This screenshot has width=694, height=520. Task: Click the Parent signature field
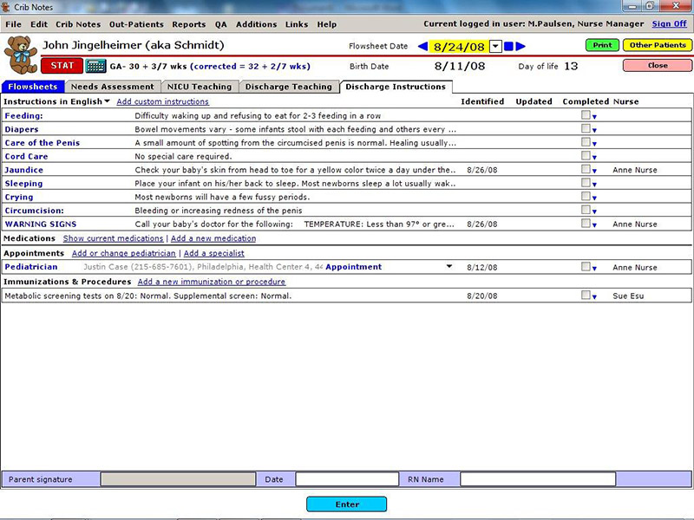point(178,479)
